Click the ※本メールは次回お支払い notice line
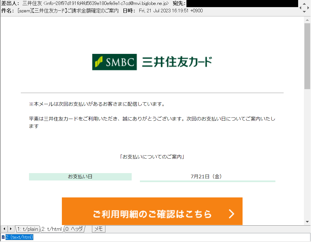The width and height of the screenshot is (311, 242). [97, 104]
